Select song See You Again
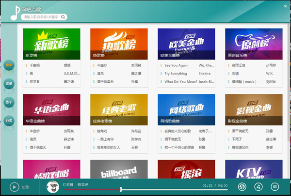Viewport: 291px width, 196px height. (176, 65)
